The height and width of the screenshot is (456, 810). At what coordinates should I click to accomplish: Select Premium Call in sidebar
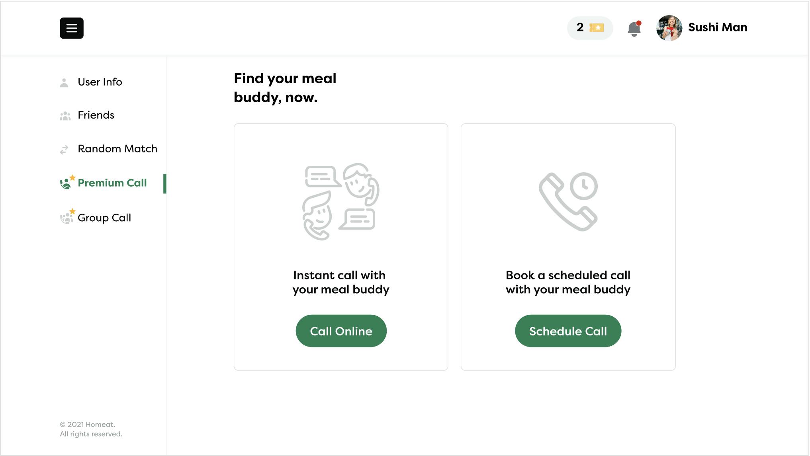click(112, 183)
